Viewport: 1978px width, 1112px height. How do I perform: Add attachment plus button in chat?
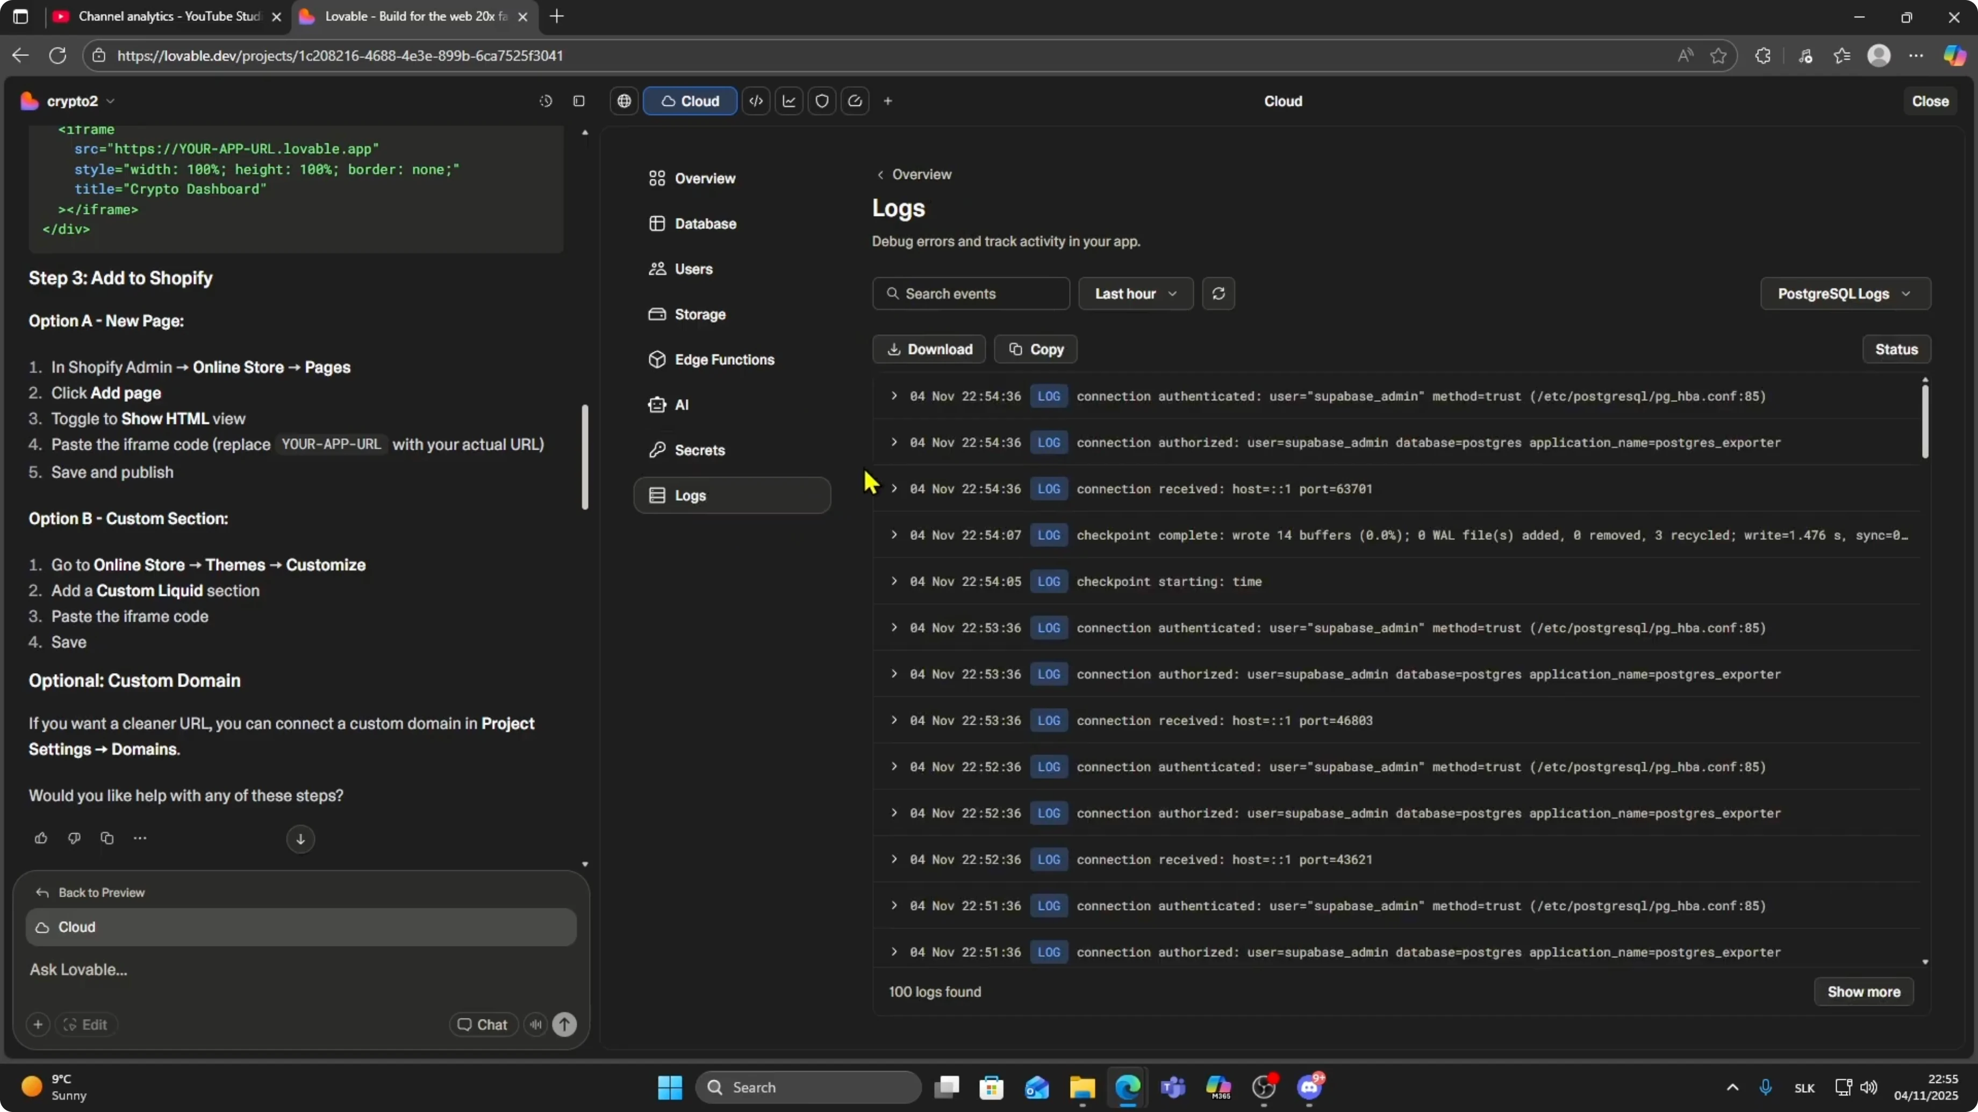[38, 1024]
